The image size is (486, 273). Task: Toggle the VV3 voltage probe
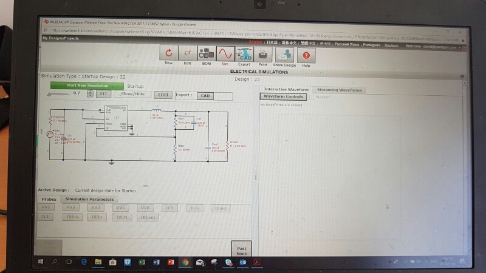pos(96,207)
